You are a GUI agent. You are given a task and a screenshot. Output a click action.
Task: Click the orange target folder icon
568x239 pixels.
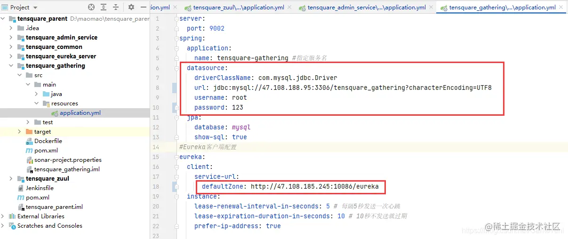point(29,132)
